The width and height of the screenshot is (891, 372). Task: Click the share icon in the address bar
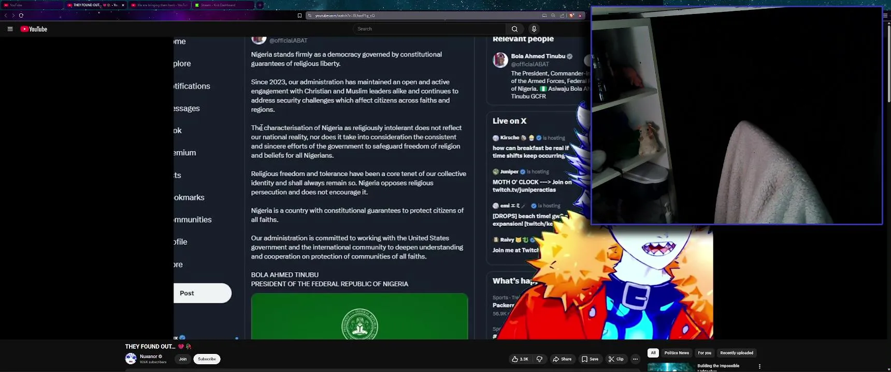[x=562, y=16]
